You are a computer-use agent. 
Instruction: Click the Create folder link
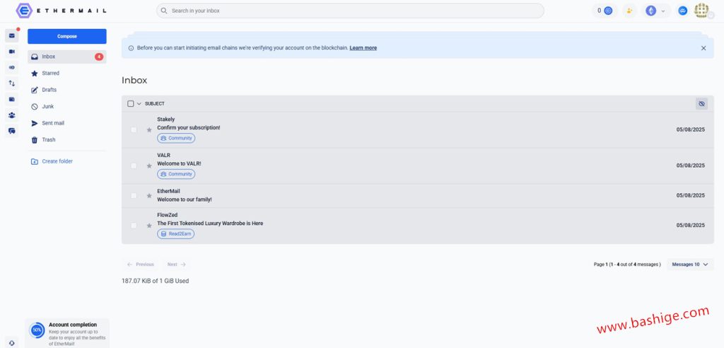pyautogui.click(x=52, y=162)
